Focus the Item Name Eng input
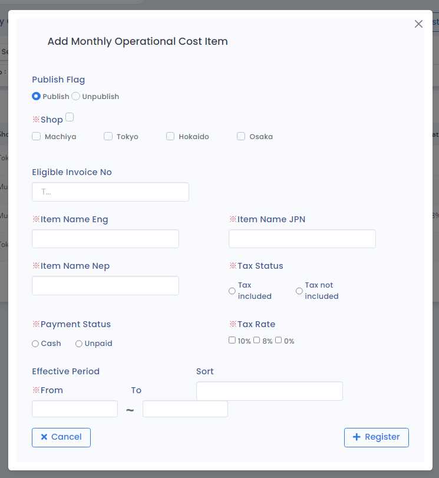 click(x=105, y=239)
